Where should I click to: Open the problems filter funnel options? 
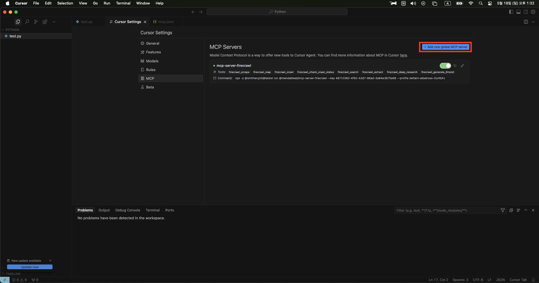pyautogui.click(x=502, y=210)
